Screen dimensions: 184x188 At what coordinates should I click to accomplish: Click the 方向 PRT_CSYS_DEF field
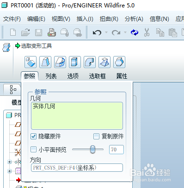[77, 168]
